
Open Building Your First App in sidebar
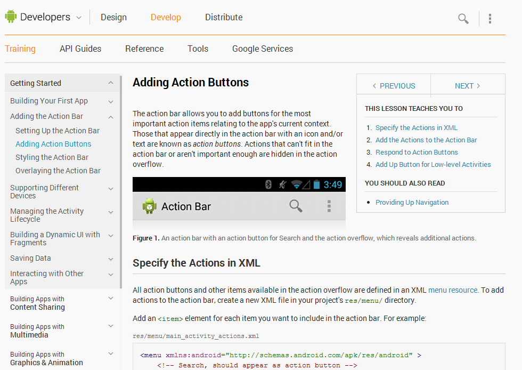[49, 101]
